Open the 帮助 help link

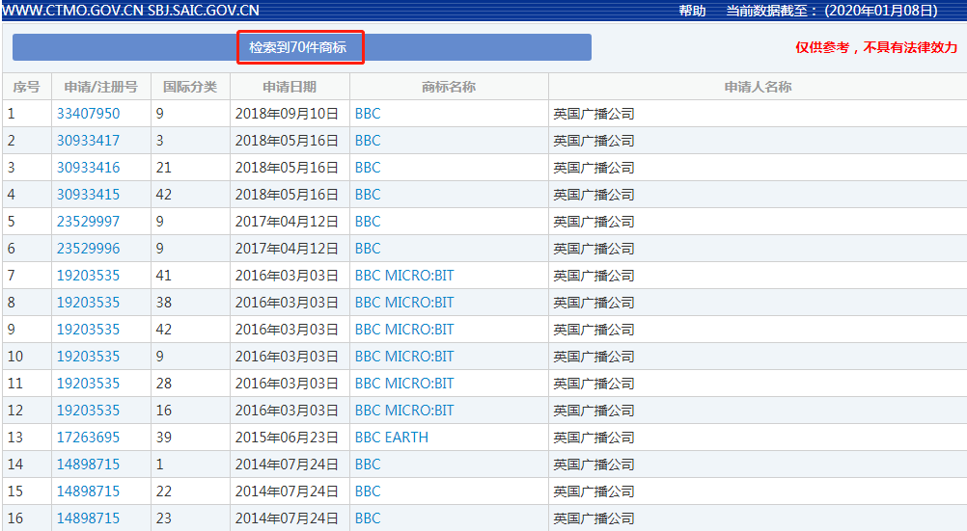tap(692, 11)
